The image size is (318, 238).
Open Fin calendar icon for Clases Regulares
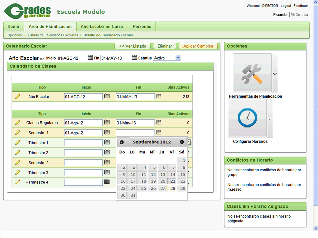159,122
